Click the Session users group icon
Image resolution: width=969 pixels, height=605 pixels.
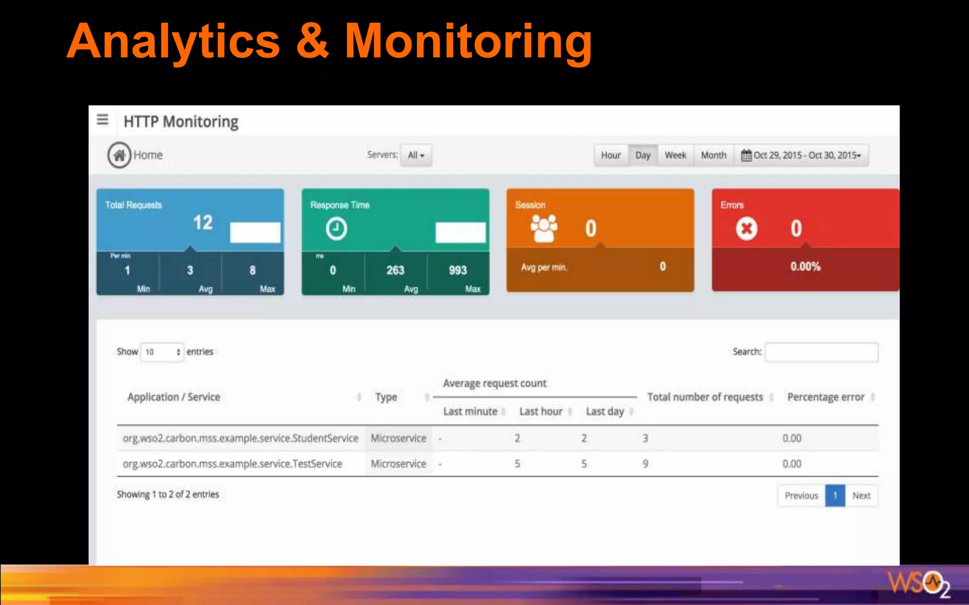pyautogui.click(x=544, y=228)
